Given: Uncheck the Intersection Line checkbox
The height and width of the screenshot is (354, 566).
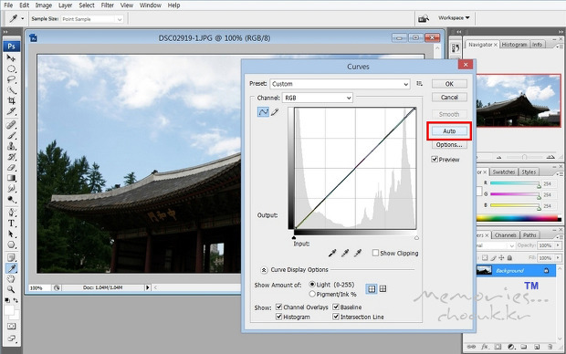Looking at the screenshot, I should [336, 317].
